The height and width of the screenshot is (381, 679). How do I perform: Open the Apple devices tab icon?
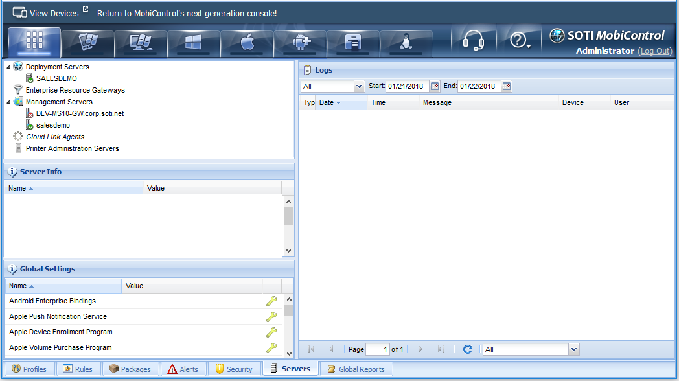(x=247, y=42)
